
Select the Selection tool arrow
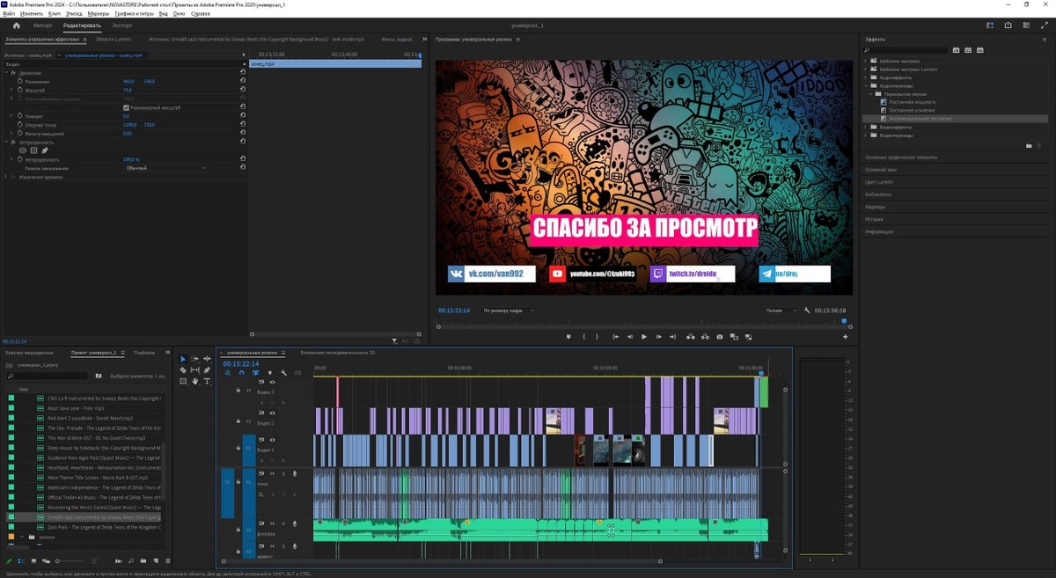[183, 359]
